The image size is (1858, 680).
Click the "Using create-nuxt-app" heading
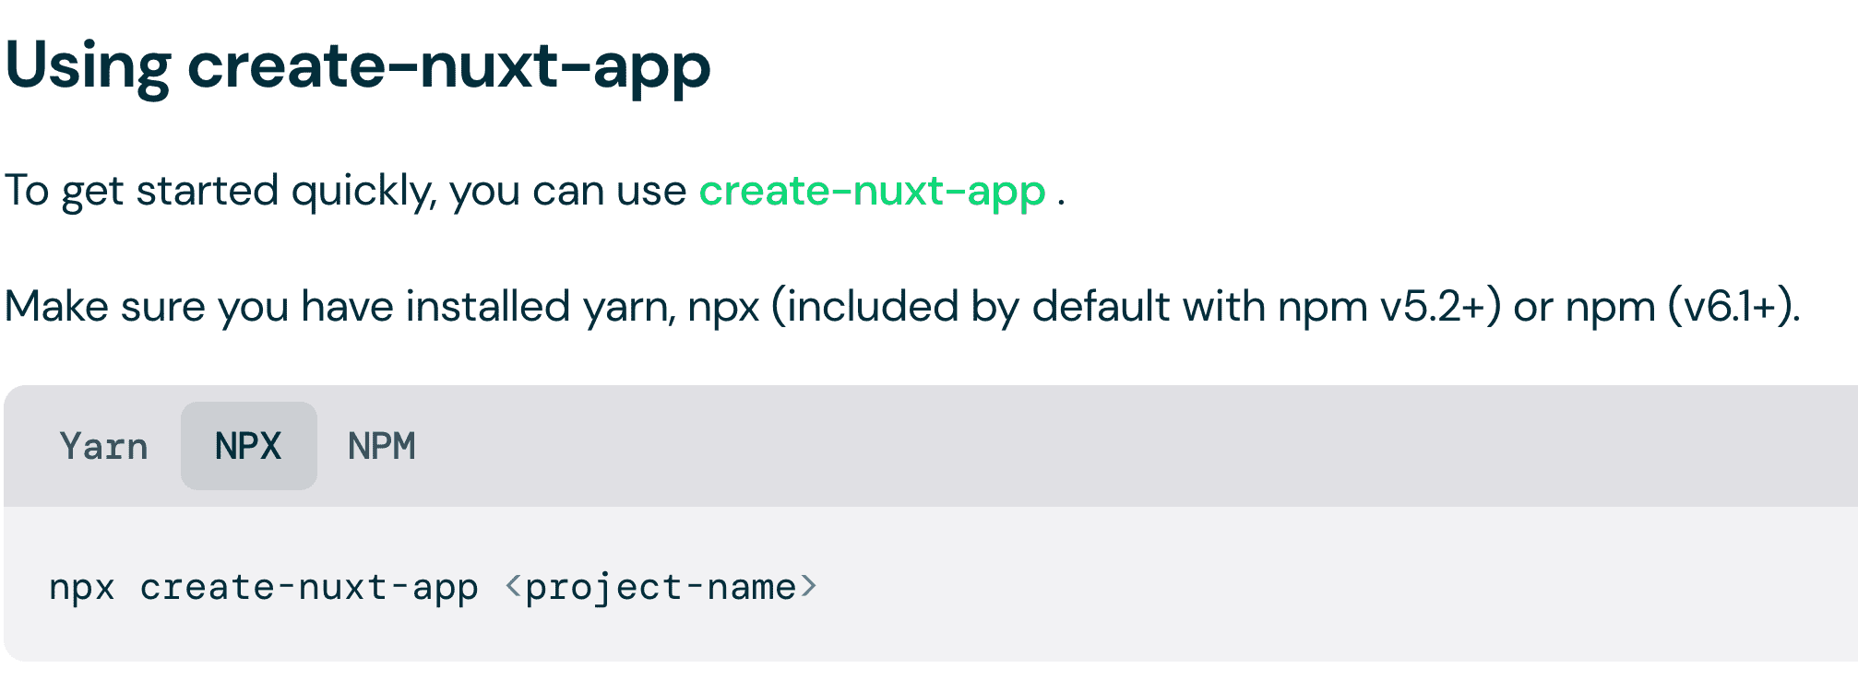358,66
